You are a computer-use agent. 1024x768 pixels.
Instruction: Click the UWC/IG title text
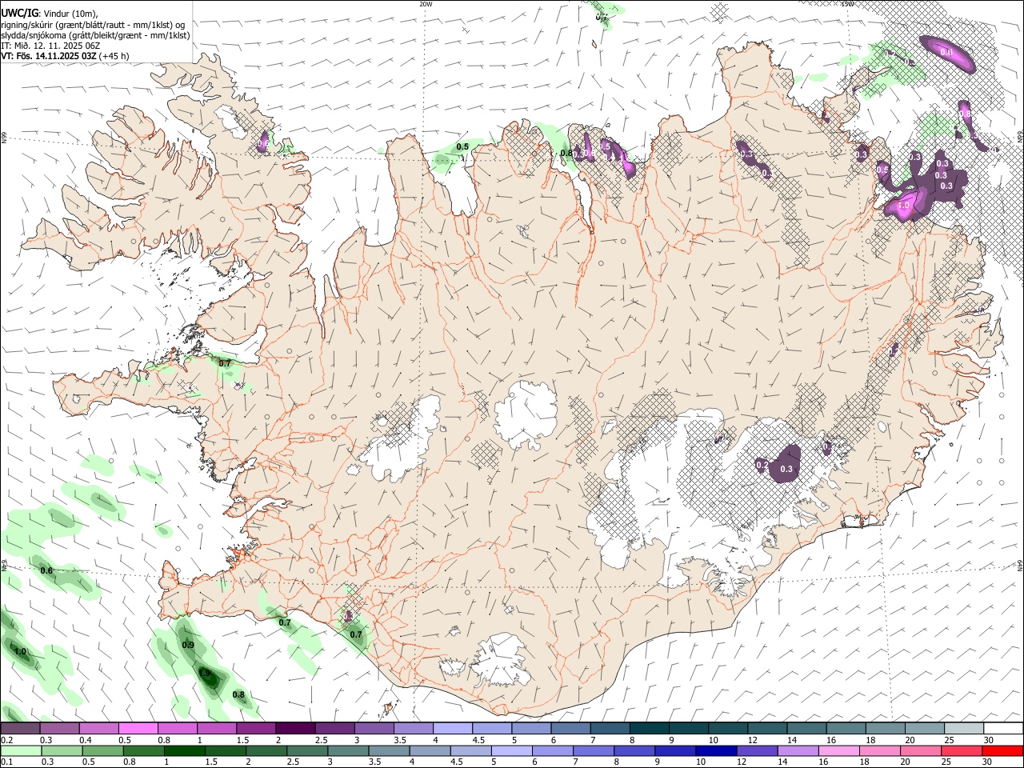20,13
